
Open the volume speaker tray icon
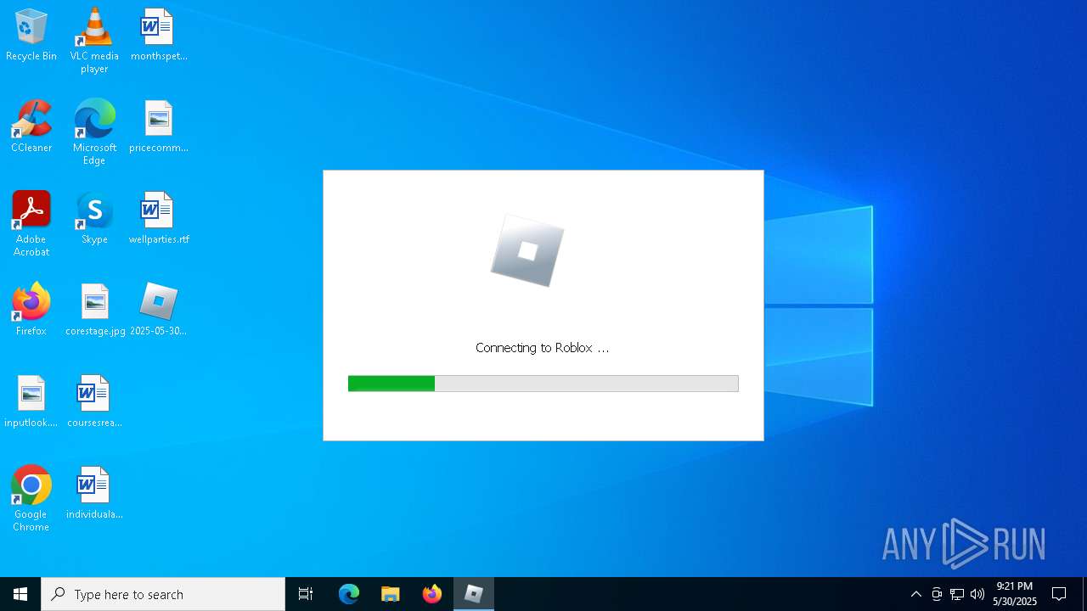[x=977, y=594]
